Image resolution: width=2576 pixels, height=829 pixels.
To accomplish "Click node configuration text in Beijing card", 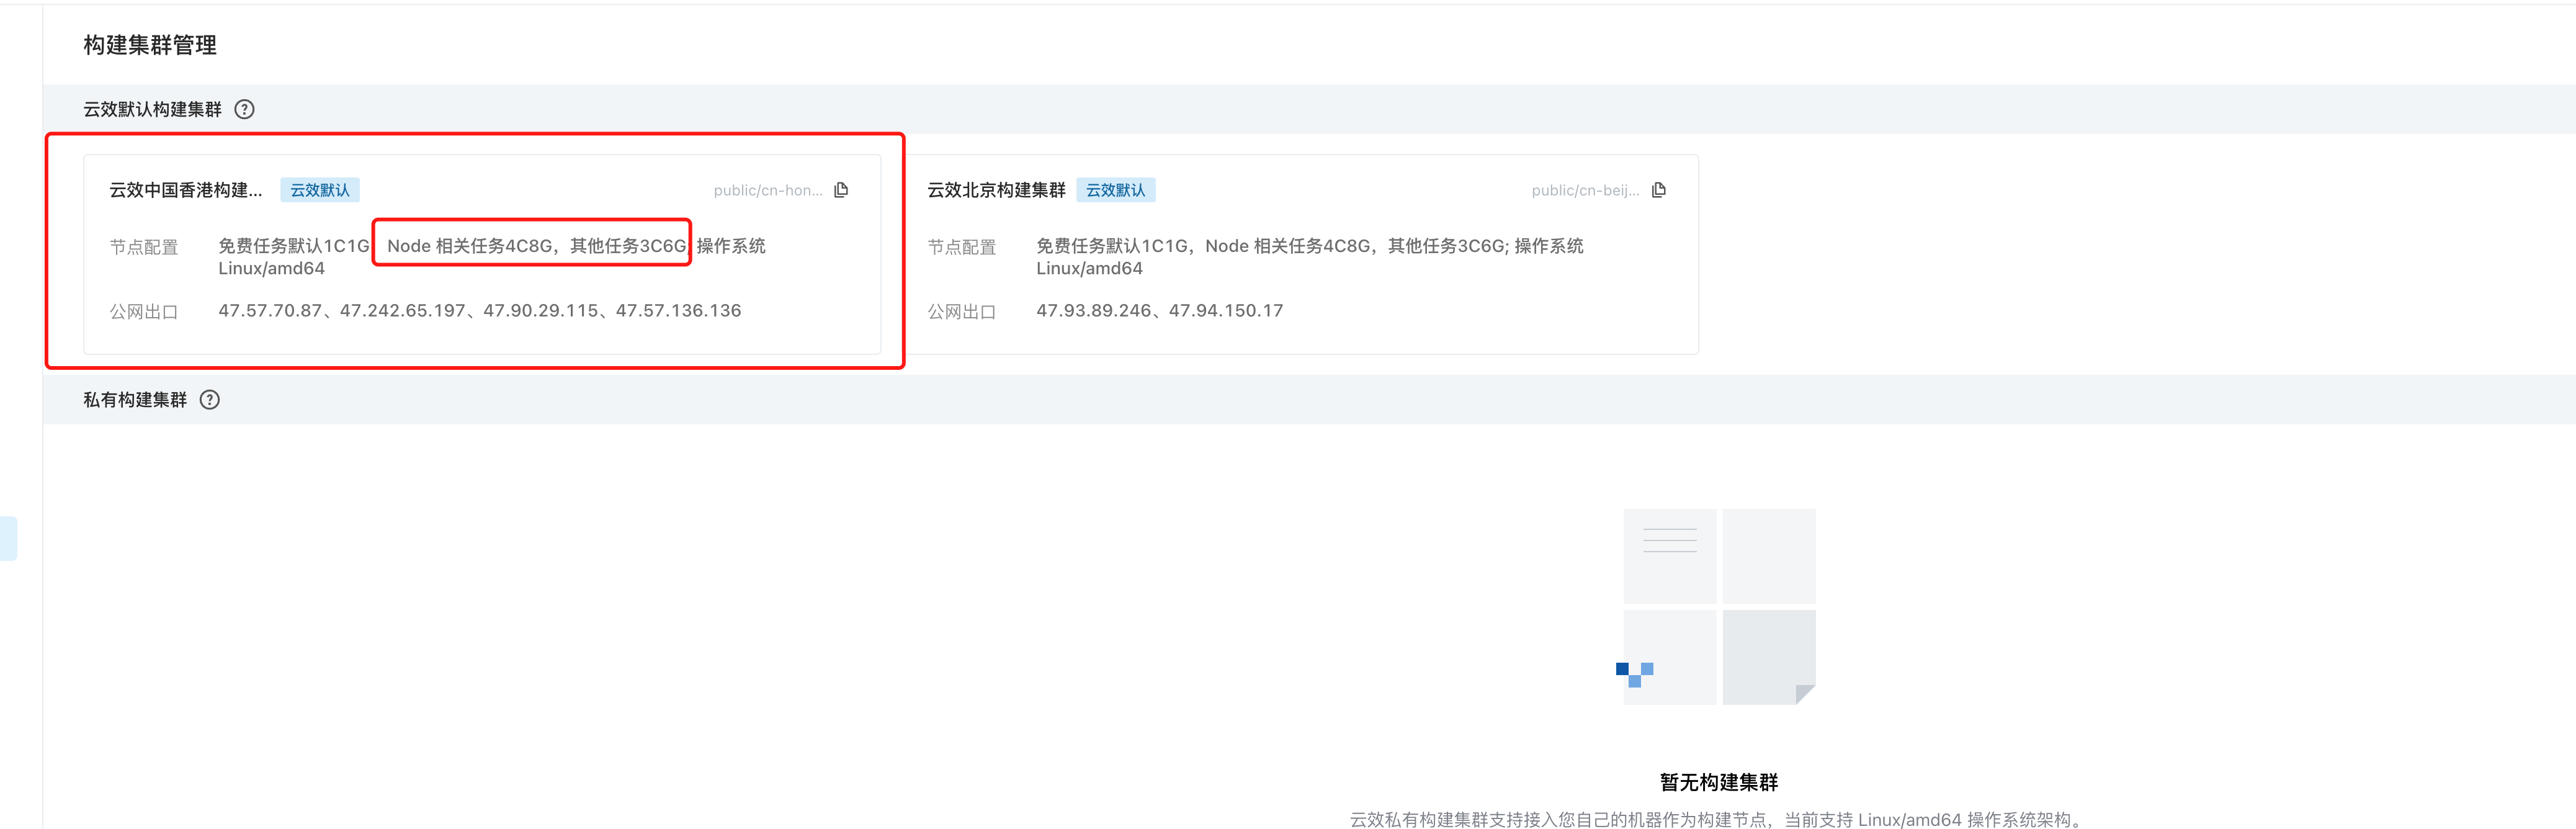I will pos(1310,257).
